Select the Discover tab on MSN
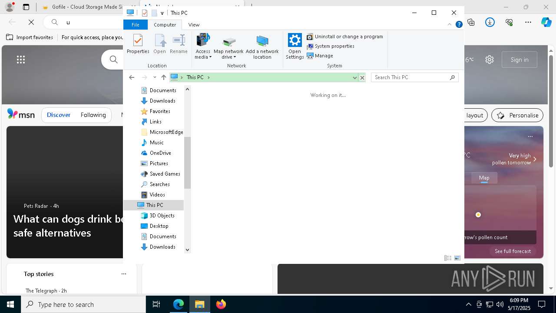556x313 pixels. [59, 115]
